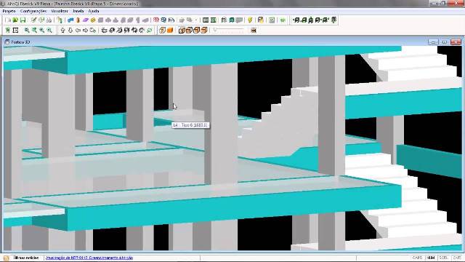Click the film camera icon beside the slider
Viewport: 465px width, 262px height.
(254, 31)
